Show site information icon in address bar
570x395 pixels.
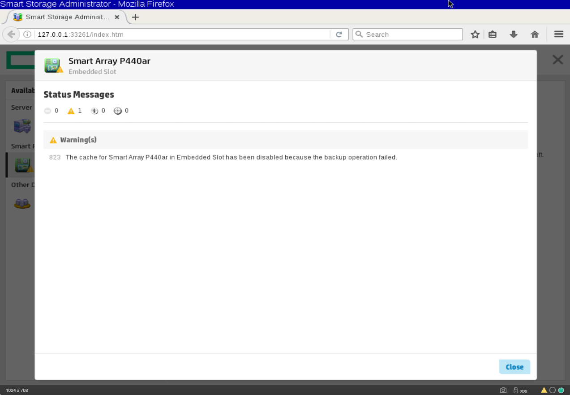point(27,34)
